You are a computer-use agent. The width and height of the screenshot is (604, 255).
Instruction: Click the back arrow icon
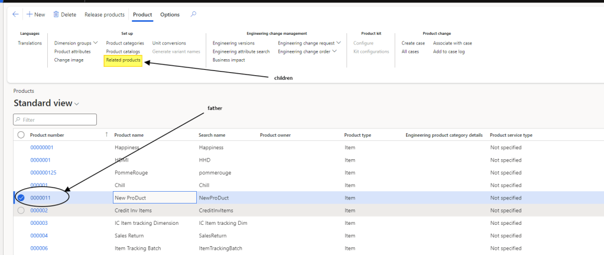click(15, 14)
